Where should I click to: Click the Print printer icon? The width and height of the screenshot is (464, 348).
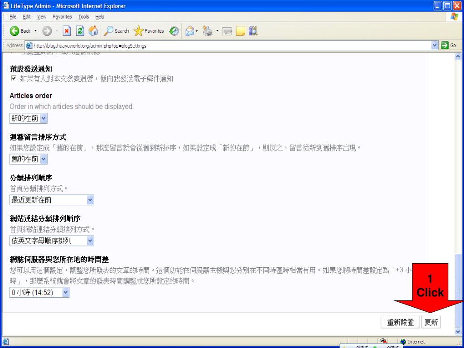point(208,31)
